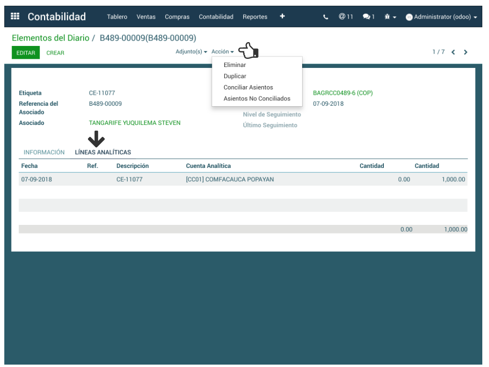This screenshot has height=367, width=489.
Task: Open the Administrator (odoo) user menu
Action: [441, 17]
